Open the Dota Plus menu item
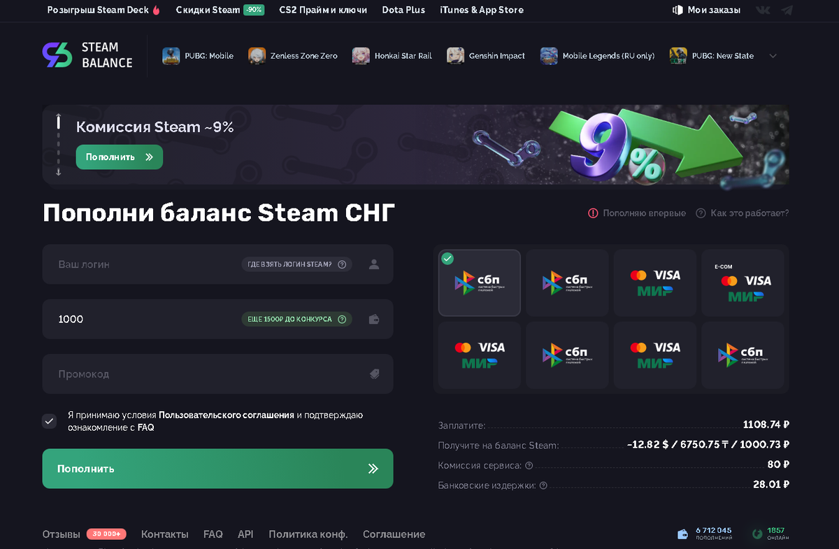The width and height of the screenshot is (839, 549). (x=403, y=10)
